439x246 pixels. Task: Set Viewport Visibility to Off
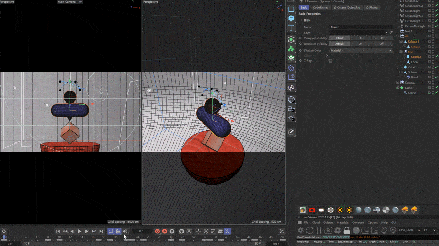(381, 38)
